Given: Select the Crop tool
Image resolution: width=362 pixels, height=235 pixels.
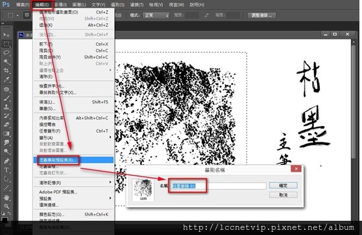Looking at the screenshot, I should [6, 71].
